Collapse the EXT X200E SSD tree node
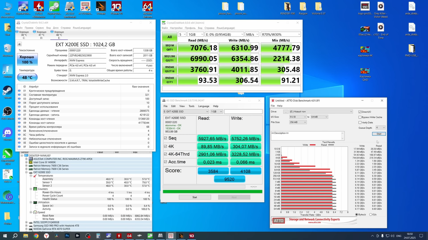 26,173
